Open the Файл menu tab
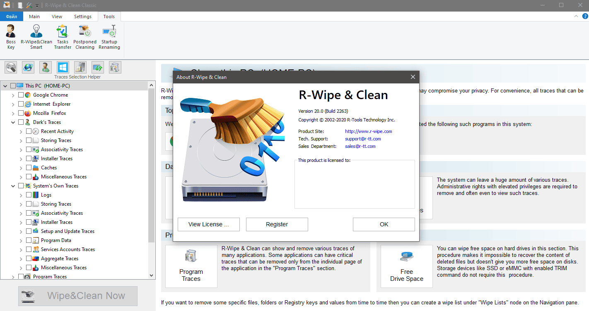 12,17
